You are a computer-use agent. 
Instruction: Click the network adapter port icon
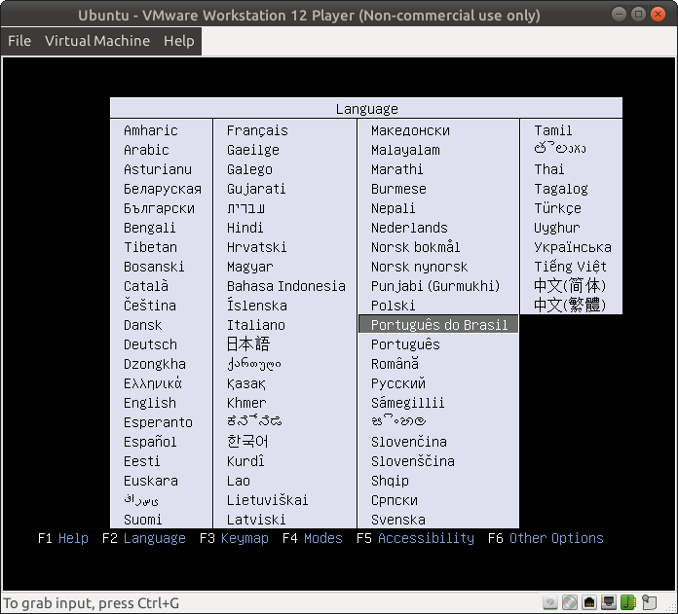point(589,602)
